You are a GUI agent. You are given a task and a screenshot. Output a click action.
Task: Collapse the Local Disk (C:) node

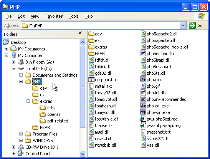click(x=13, y=69)
